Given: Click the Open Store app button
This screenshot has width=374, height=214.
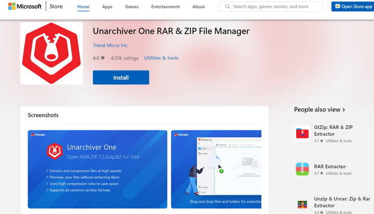Looking at the screenshot, I should pos(354,6).
